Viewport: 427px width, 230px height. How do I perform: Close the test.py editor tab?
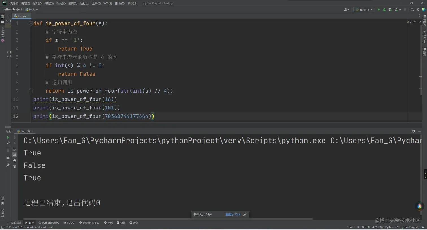(x=29, y=16)
